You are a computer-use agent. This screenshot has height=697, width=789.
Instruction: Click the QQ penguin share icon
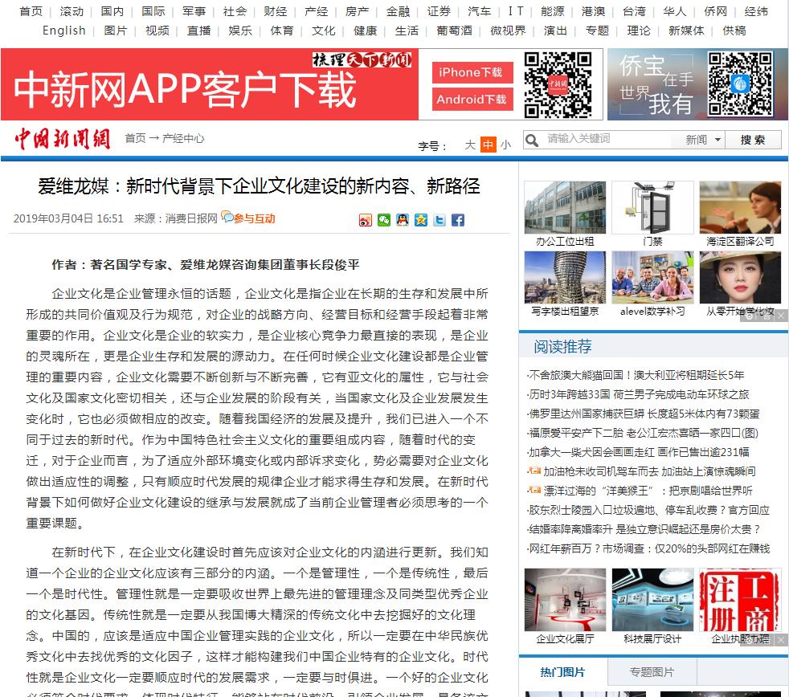tap(403, 220)
